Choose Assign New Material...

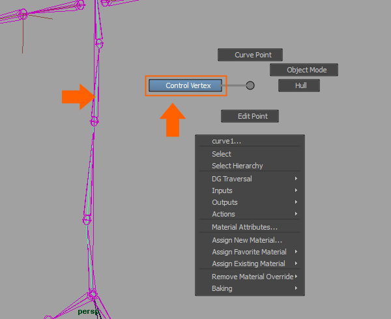click(x=250, y=240)
